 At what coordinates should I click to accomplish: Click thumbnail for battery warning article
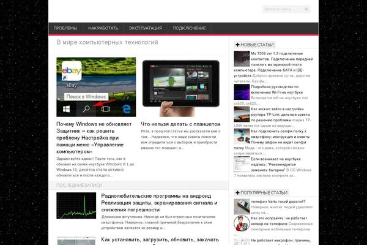point(242,164)
